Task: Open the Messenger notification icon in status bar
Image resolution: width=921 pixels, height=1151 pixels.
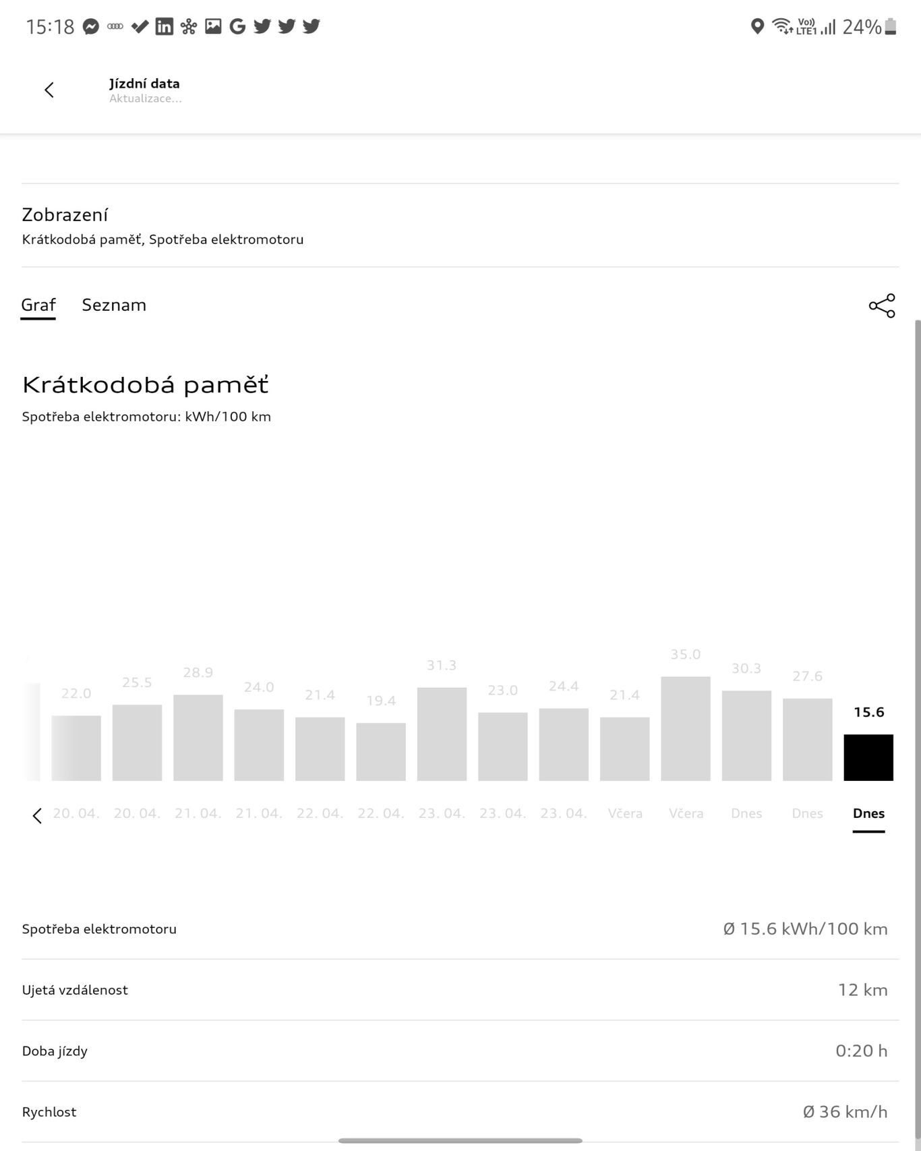Action: point(91,27)
